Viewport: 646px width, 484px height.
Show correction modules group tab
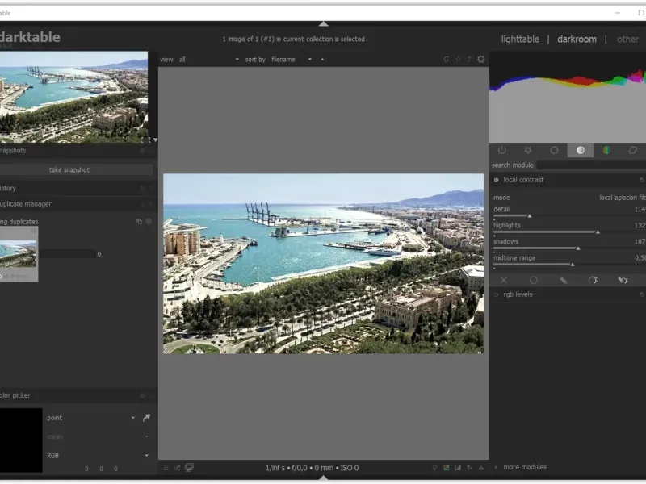[x=633, y=150]
